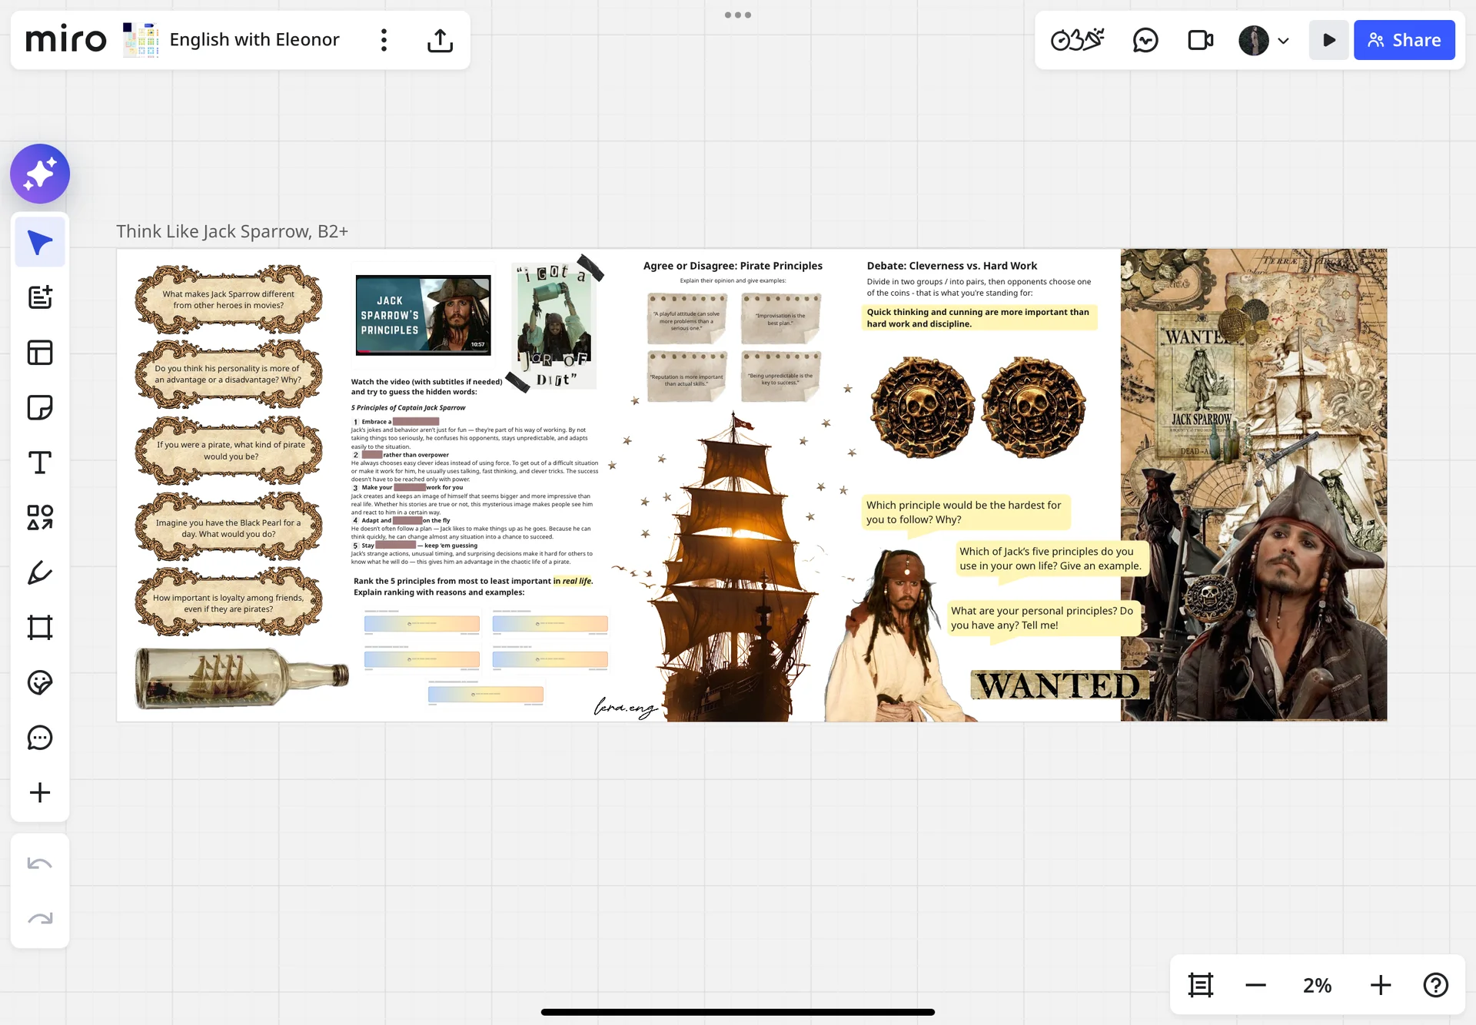Open the help question mark menu
Viewport: 1476px width, 1025px height.
click(x=1435, y=985)
